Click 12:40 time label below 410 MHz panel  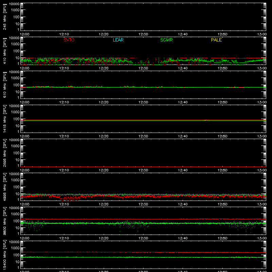[183, 68]
